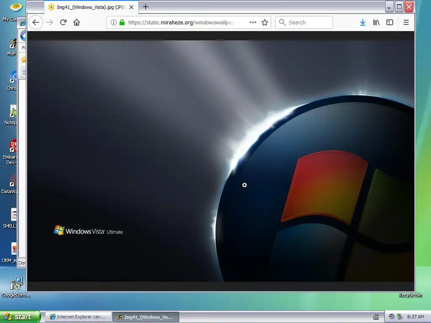The image size is (431, 323).
Task: Open the Firefox hamburger menu
Action: (x=406, y=22)
